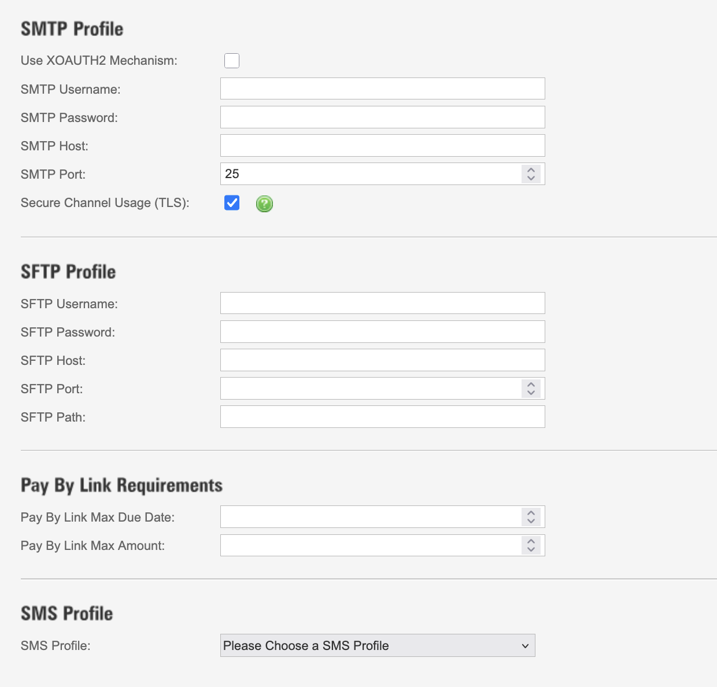Focus the SMTP Username field

pos(382,89)
